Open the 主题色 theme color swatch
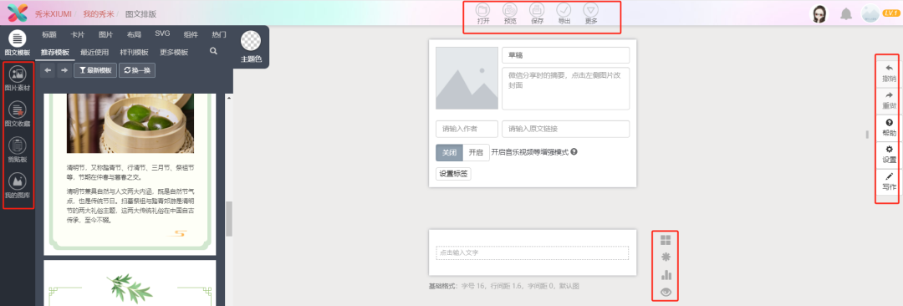This screenshot has width=903, height=306. tap(251, 42)
